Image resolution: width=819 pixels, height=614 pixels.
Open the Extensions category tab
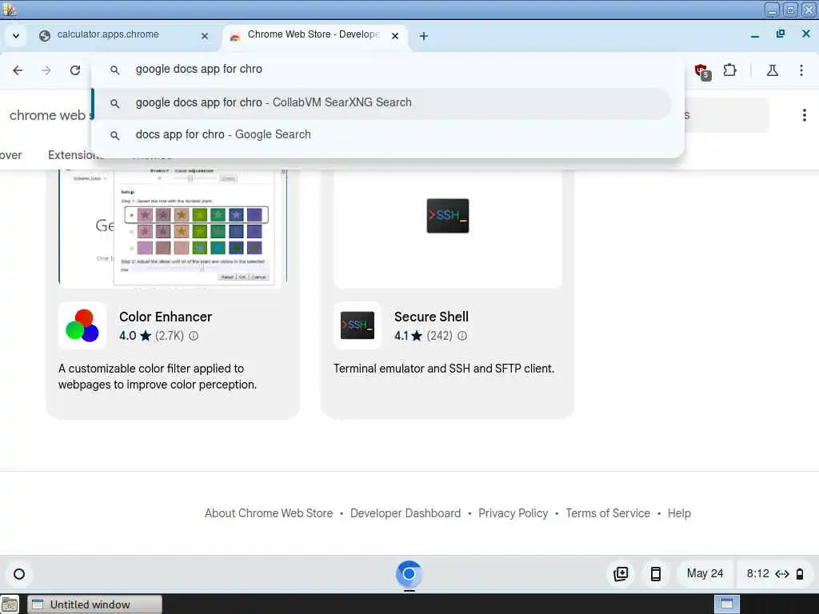click(x=75, y=155)
